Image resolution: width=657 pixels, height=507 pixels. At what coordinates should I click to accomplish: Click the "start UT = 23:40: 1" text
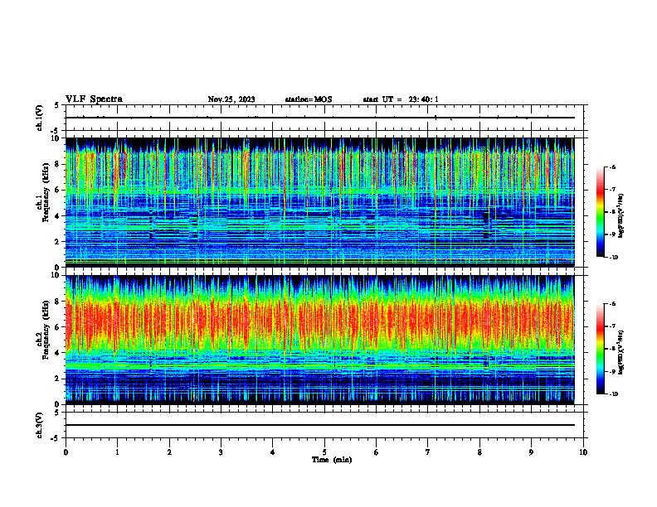click(x=401, y=99)
